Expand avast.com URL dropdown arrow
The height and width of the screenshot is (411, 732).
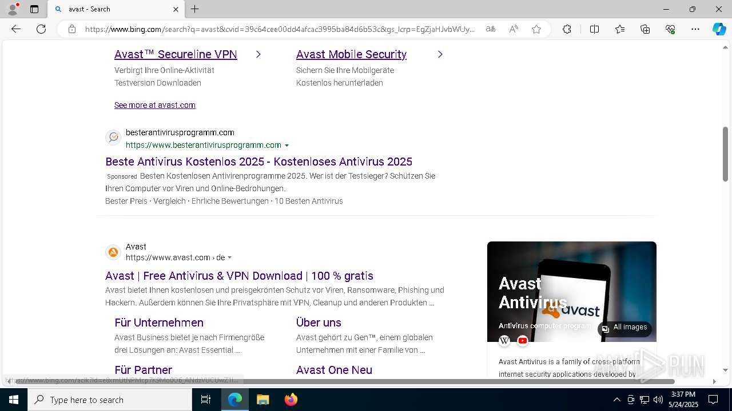[x=230, y=258]
